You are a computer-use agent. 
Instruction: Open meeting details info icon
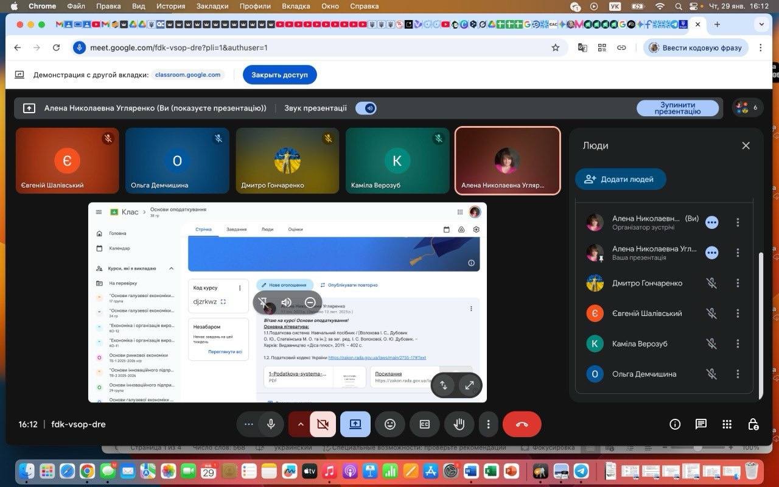(x=675, y=424)
